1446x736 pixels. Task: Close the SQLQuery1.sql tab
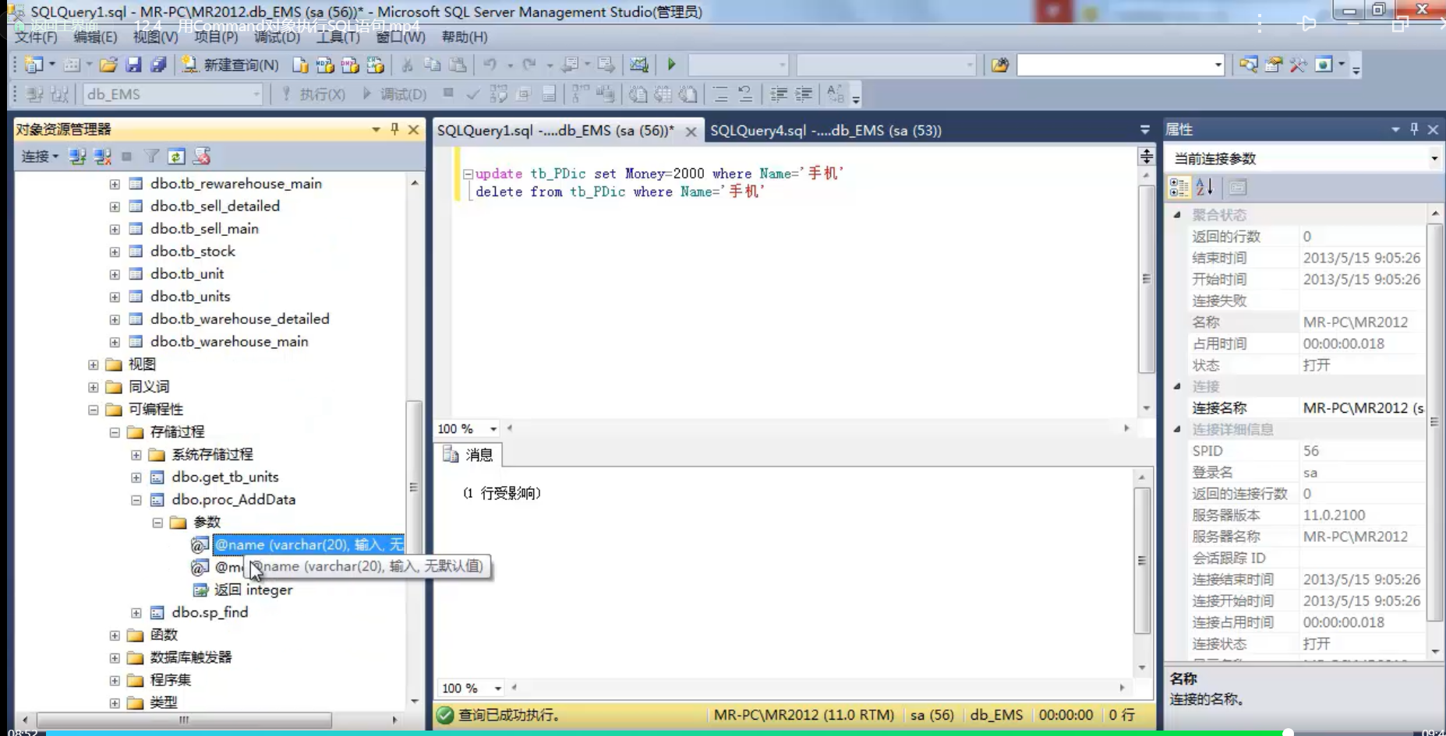pyautogui.click(x=691, y=132)
